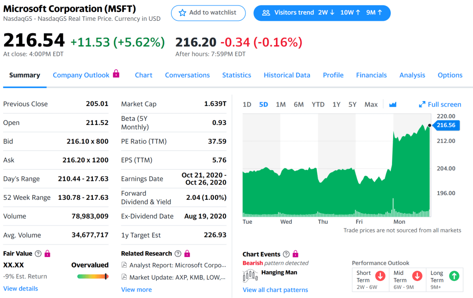Click the star icon in Add to watchlist

(x=182, y=13)
